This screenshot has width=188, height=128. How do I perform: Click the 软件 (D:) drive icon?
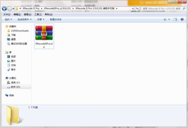tap(9, 87)
